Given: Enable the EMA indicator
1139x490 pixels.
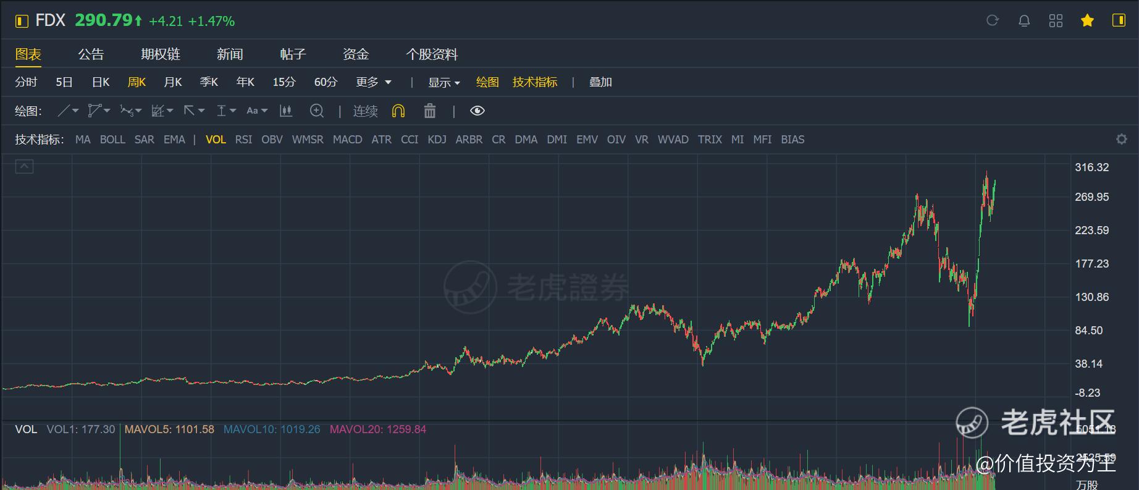Looking at the screenshot, I should tap(174, 140).
